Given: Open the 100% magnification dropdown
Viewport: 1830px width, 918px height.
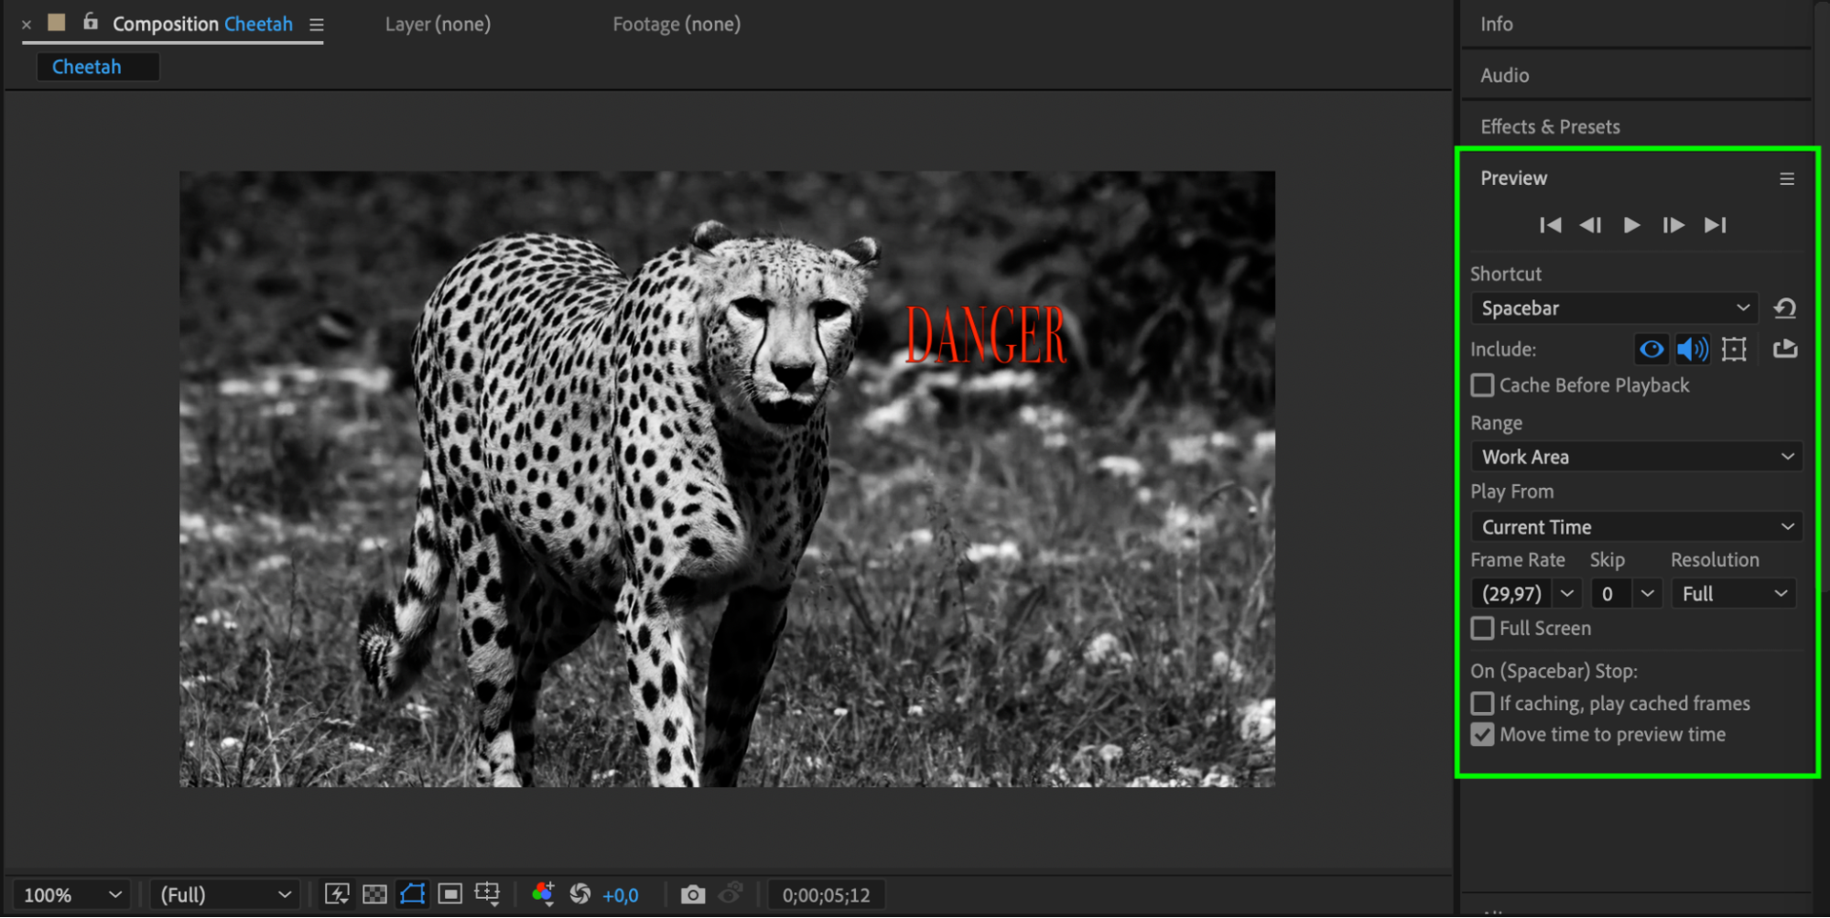Looking at the screenshot, I should (71, 894).
